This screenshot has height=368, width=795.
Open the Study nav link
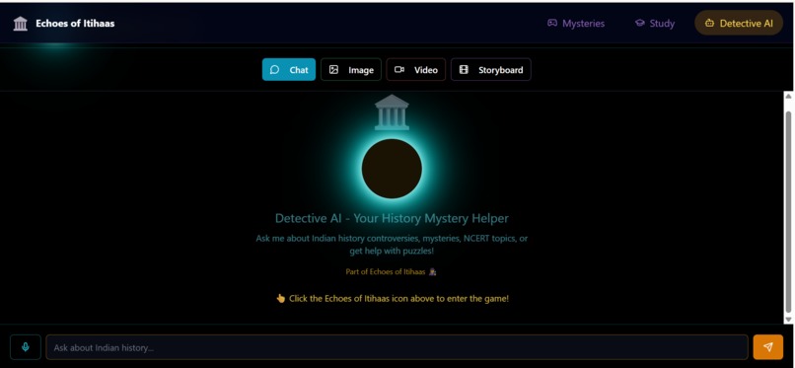click(x=655, y=24)
